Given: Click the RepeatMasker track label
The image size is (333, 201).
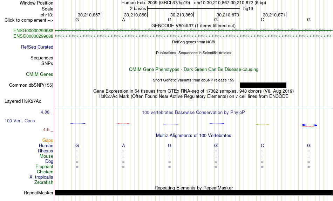Looking at the screenshot, I should [39, 193].
